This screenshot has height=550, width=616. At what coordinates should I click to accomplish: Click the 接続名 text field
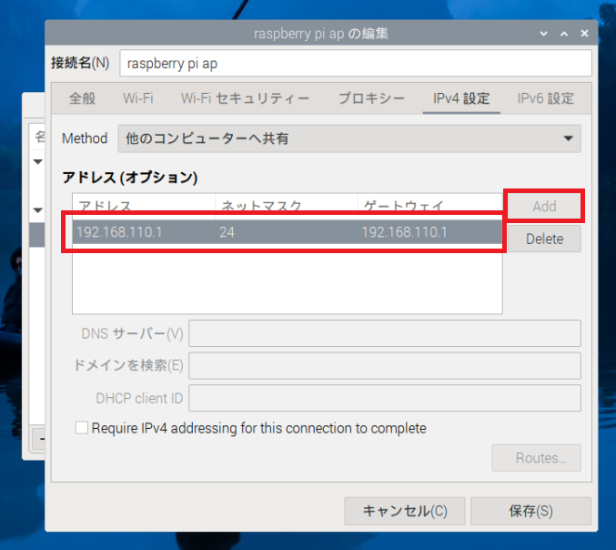355,64
